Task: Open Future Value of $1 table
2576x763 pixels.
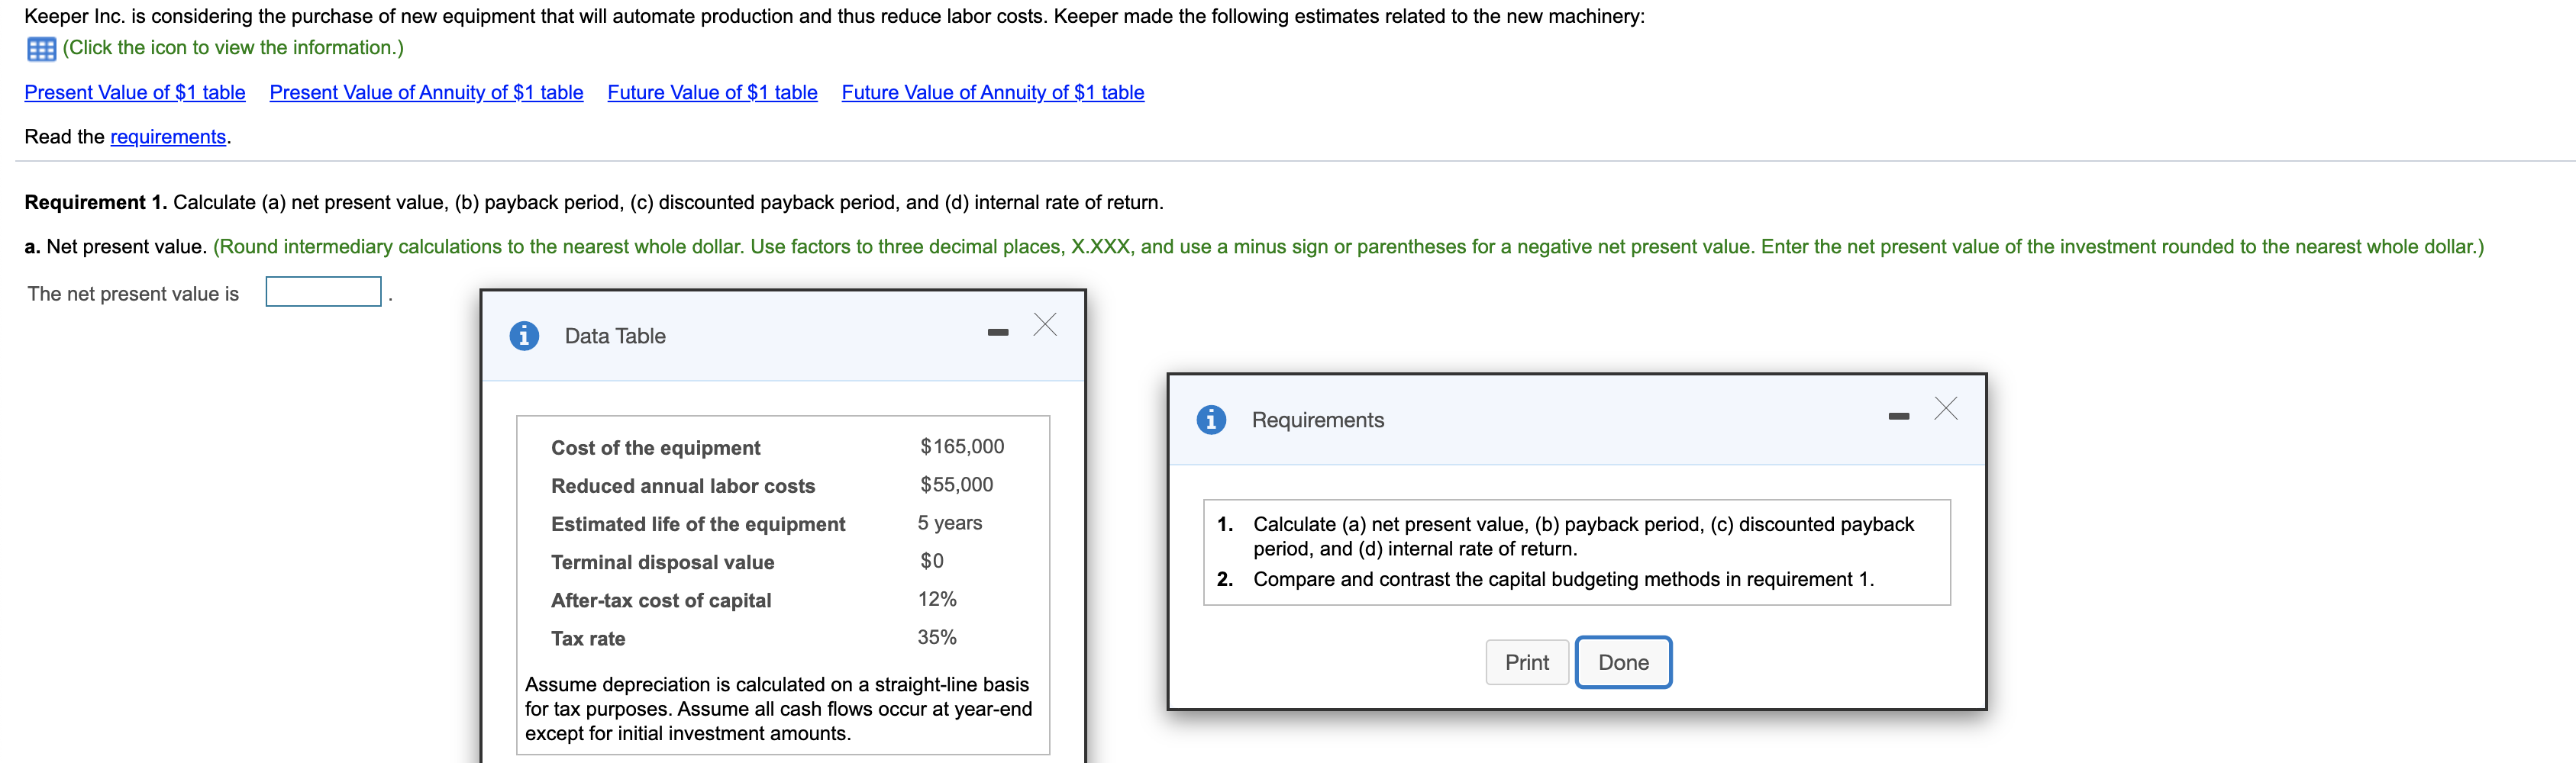Action: coord(713,93)
